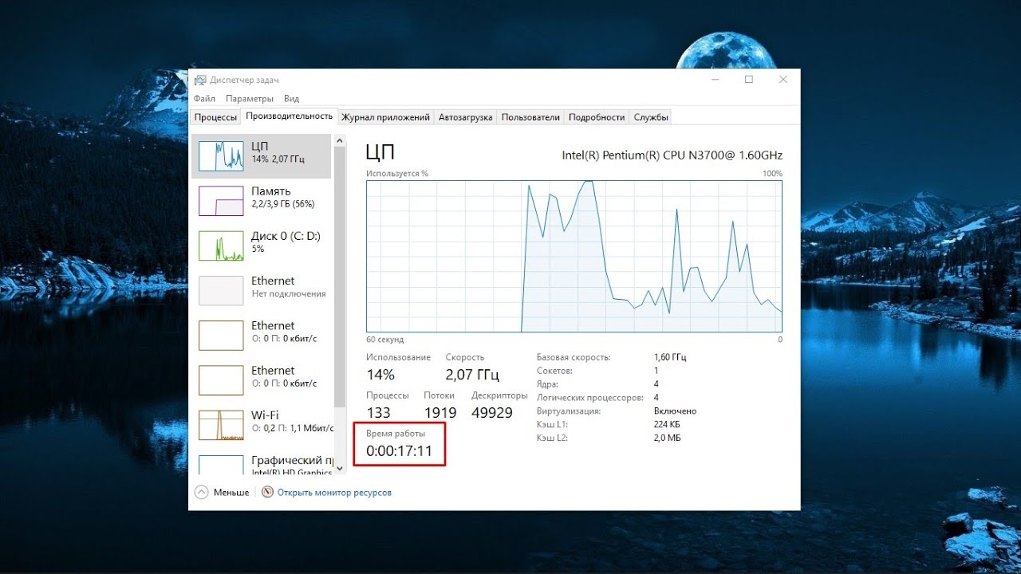The image size is (1021, 574).
Task: Open the Файл menu
Action: tap(204, 99)
